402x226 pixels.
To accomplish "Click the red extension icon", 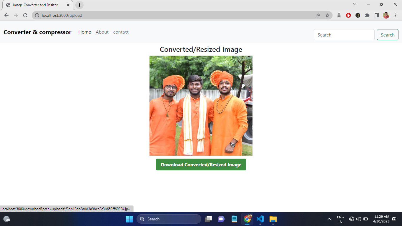I will pyautogui.click(x=348, y=15).
